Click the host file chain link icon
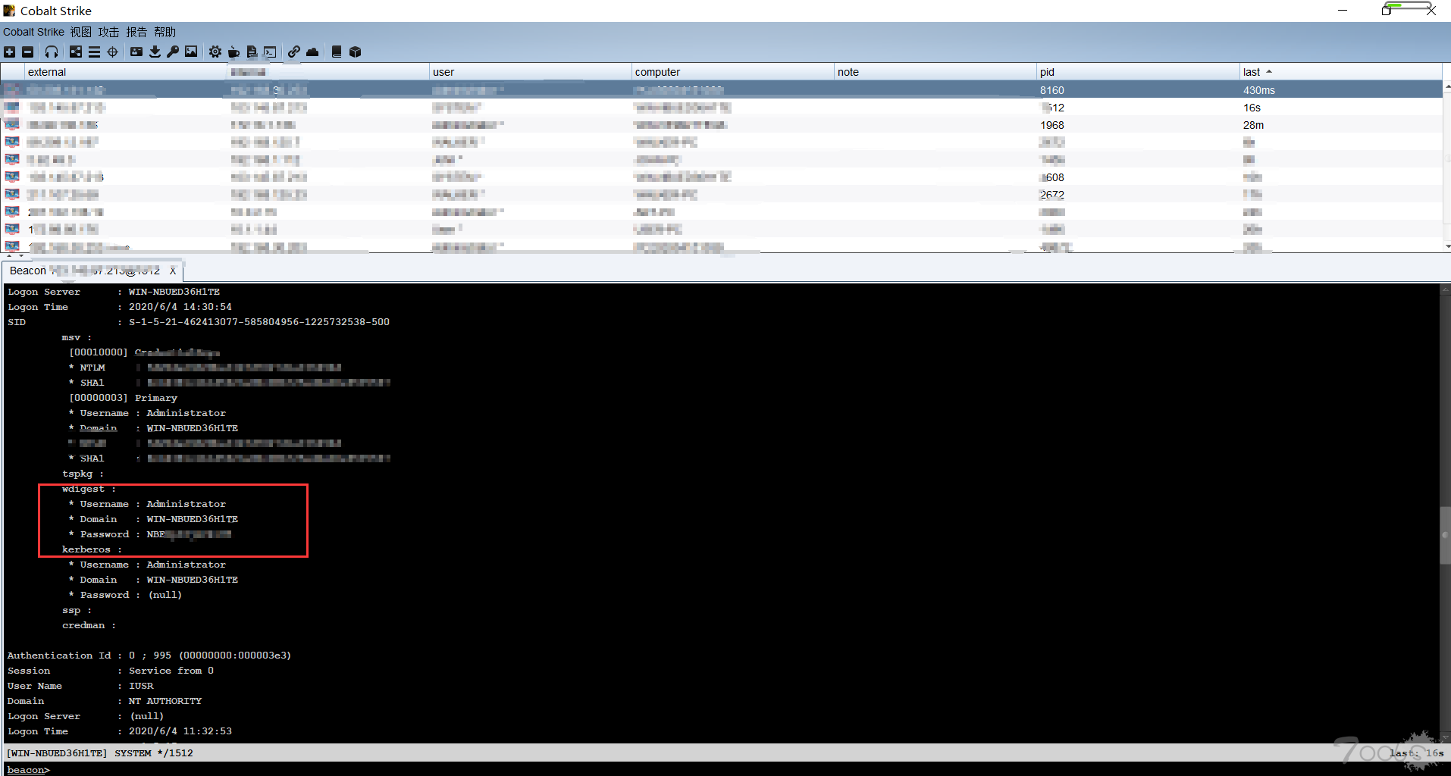 (x=294, y=52)
